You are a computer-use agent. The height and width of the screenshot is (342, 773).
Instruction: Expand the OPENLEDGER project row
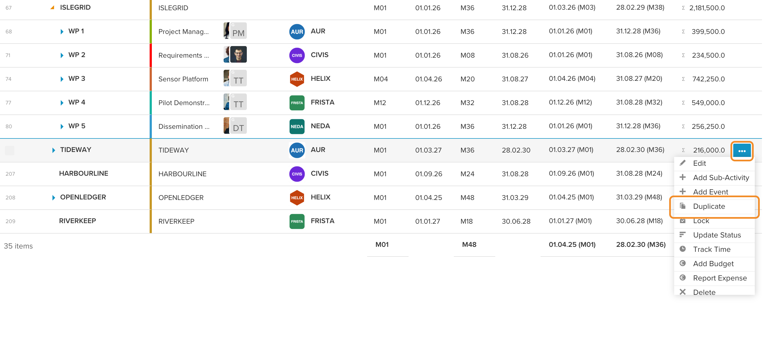click(53, 197)
